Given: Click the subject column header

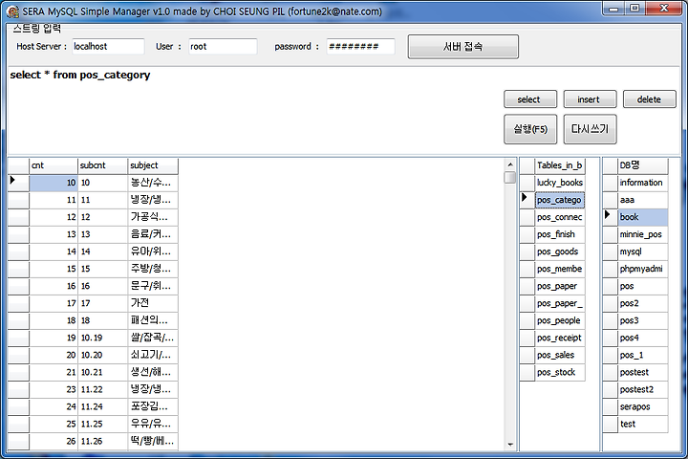Looking at the screenshot, I should 153,165.
